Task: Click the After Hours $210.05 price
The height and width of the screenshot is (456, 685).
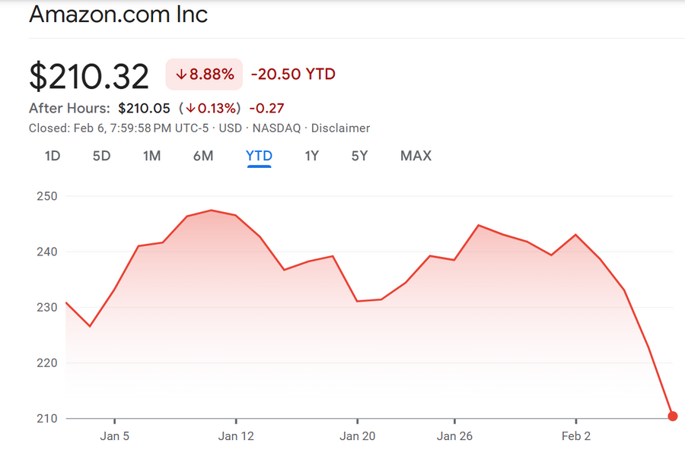Action: [x=145, y=108]
